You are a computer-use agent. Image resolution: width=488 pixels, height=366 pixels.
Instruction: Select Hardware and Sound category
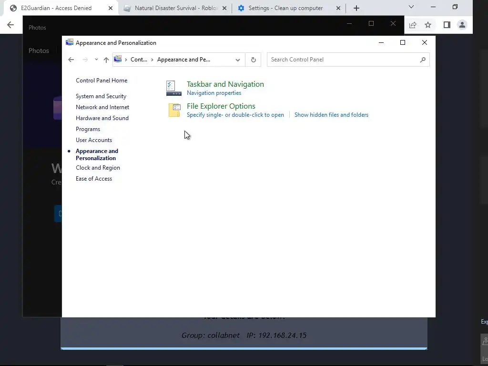tap(102, 118)
